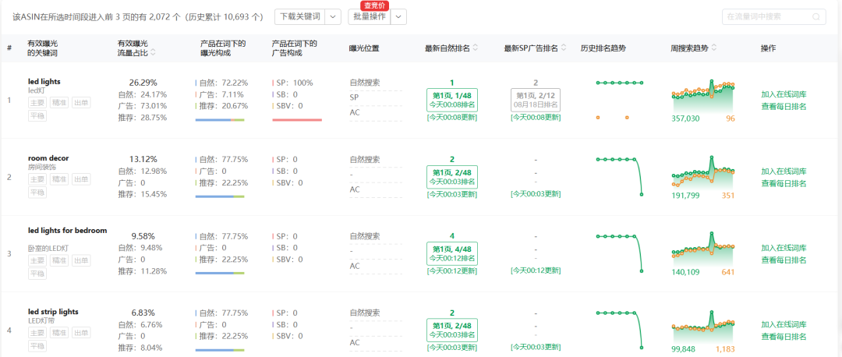842x357 pixels.
Task: Click the 有效曝光的关键词 column header
Action: coord(43,48)
